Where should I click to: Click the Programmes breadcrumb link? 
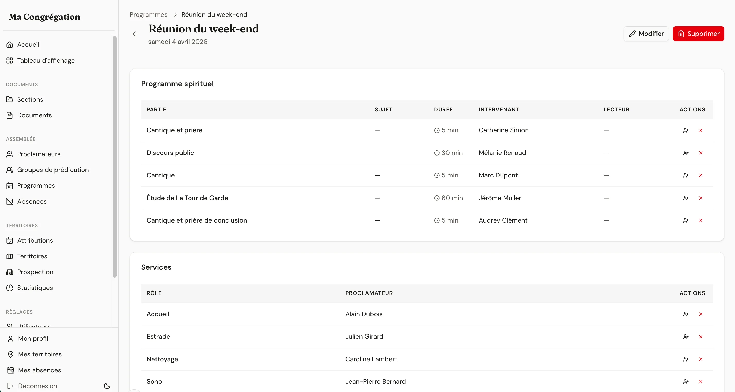pos(148,14)
